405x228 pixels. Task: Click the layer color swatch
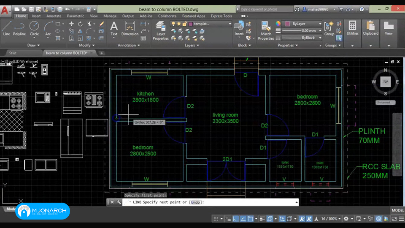click(191, 24)
